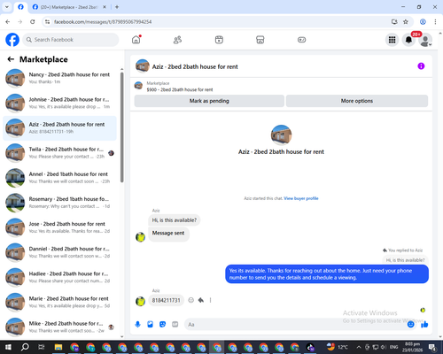Click Search Facebook field

pos(71,40)
